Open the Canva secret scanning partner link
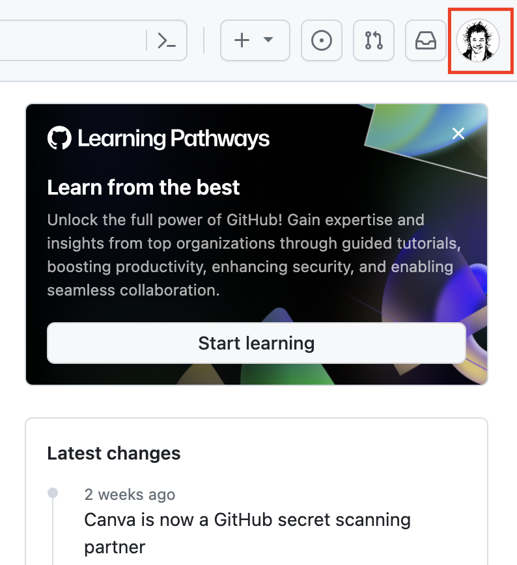The width and height of the screenshot is (517, 565). (x=247, y=533)
